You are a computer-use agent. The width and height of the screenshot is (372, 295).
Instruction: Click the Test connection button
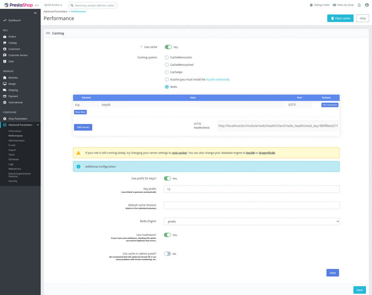coord(330,105)
